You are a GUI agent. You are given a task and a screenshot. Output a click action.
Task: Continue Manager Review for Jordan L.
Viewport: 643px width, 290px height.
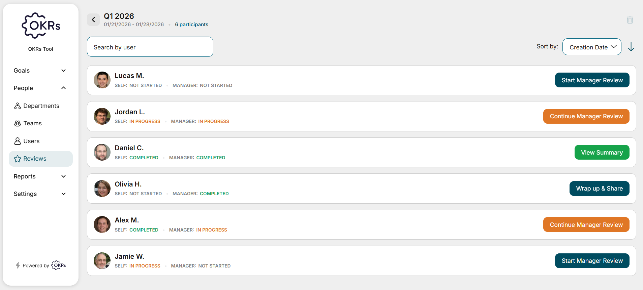[586, 116]
